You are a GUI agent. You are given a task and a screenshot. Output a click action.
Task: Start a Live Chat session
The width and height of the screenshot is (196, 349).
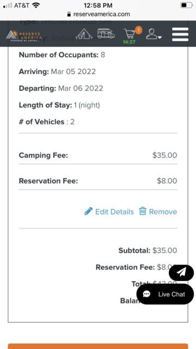point(165,294)
